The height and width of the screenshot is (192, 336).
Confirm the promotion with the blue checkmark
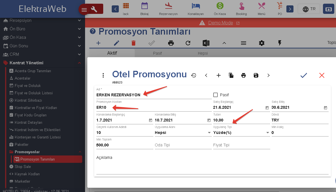click(304, 75)
